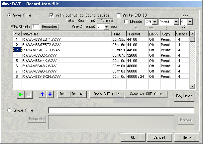Image resolution: width=203 pixels, height=144 pixels.
Task: Select the Image file radio button
Action: [x=9, y=110]
